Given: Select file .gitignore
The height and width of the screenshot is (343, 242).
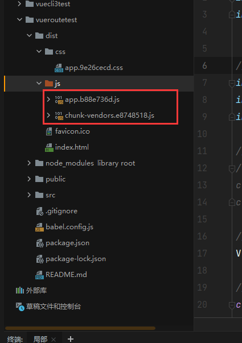Looking at the screenshot, I should click(x=61, y=211).
